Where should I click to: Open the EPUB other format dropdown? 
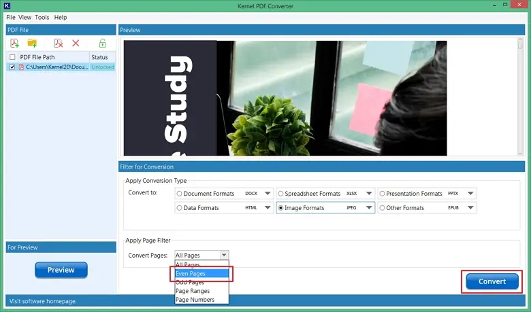coord(470,208)
